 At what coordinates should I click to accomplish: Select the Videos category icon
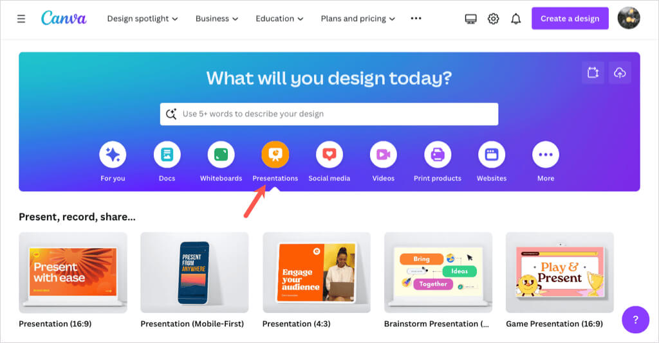(x=384, y=154)
